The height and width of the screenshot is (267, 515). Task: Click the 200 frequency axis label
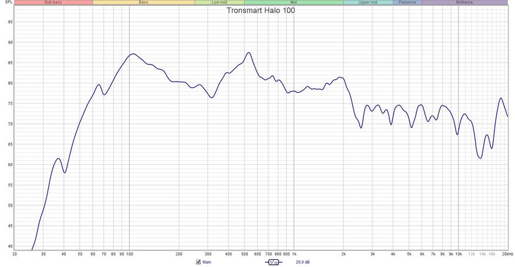click(x=179, y=254)
